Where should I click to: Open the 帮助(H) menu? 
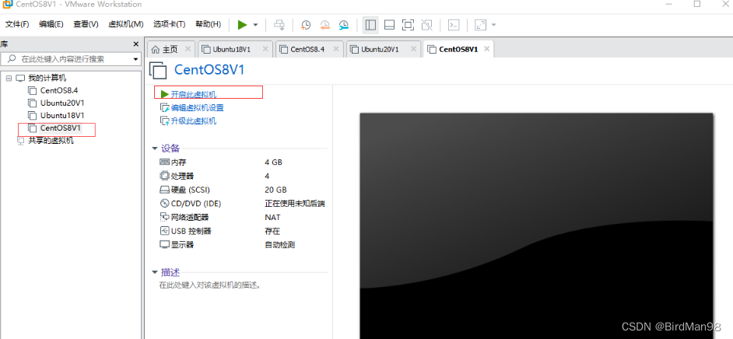tap(208, 24)
